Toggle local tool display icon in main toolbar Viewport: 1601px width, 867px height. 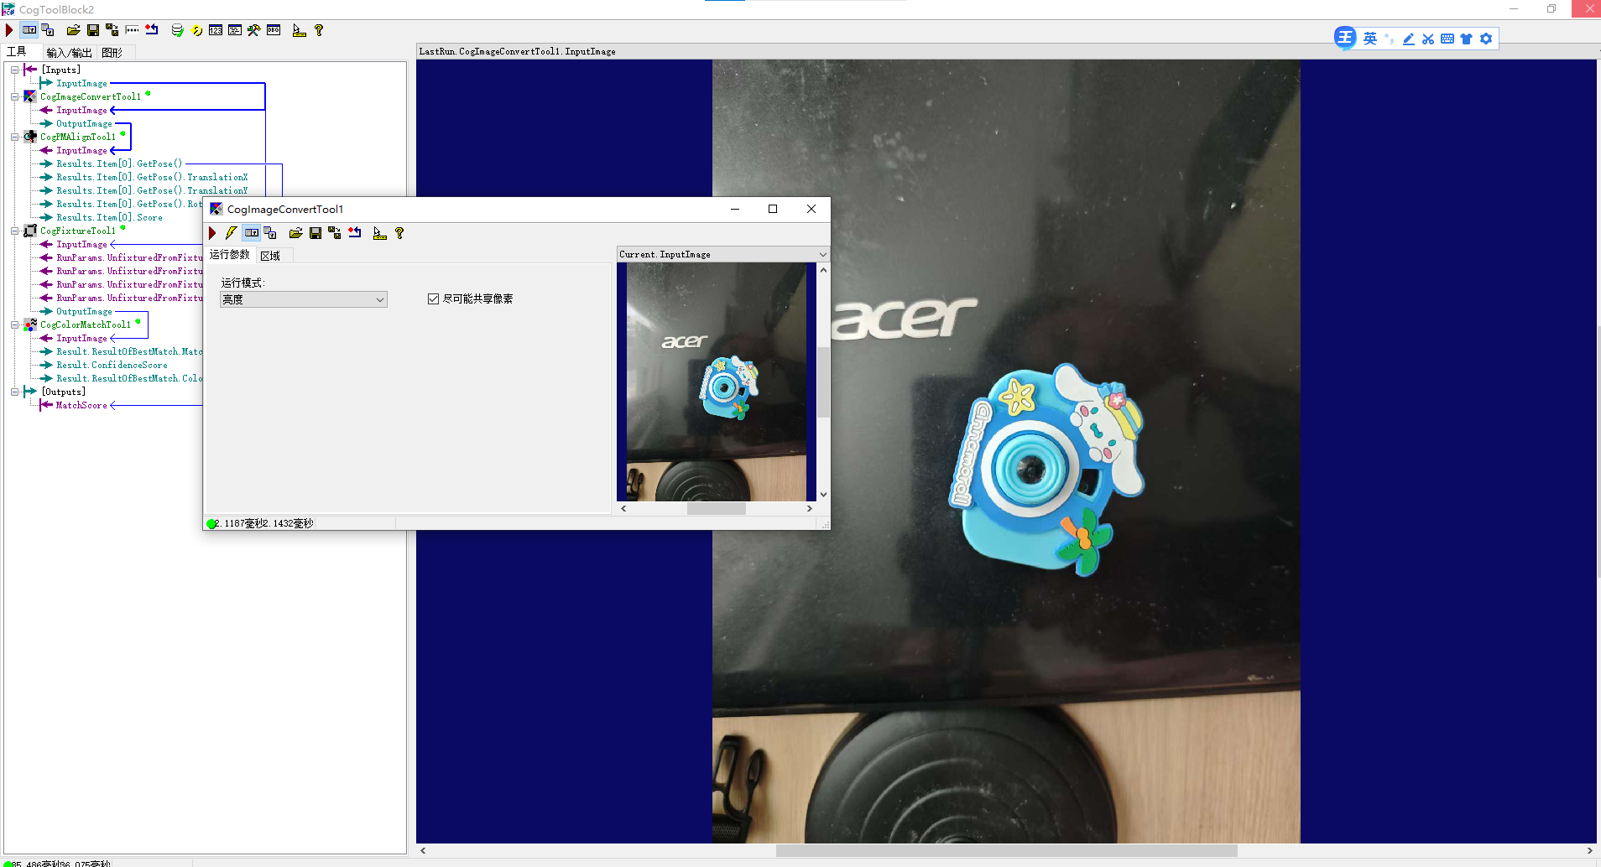pos(29,30)
